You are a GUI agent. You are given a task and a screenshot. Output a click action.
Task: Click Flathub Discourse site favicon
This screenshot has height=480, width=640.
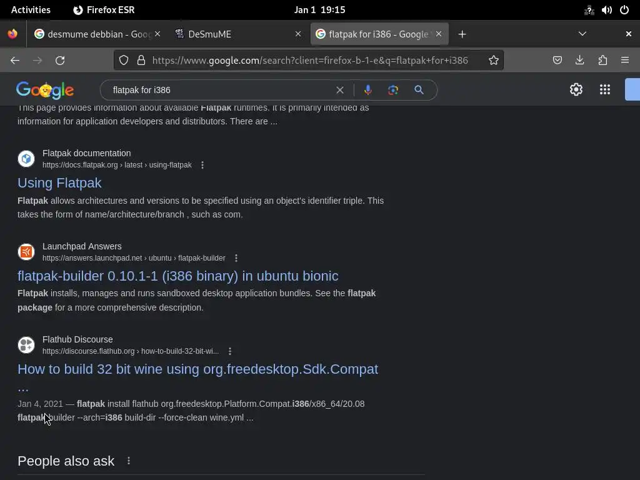26,344
